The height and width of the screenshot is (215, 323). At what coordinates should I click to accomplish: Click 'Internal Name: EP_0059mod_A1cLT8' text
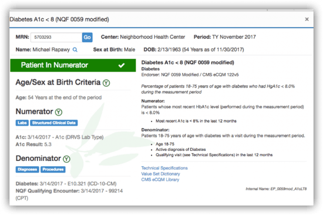[x=276, y=189]
